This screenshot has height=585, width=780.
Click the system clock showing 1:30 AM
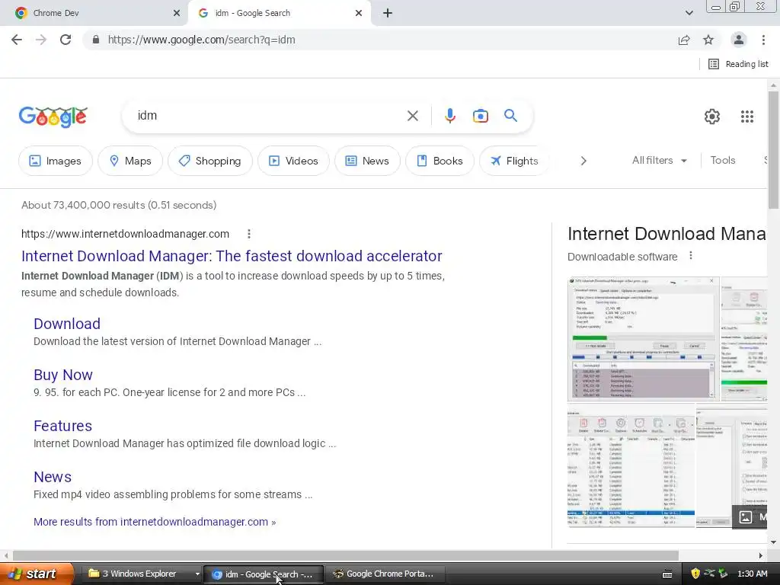click(752, 574)
